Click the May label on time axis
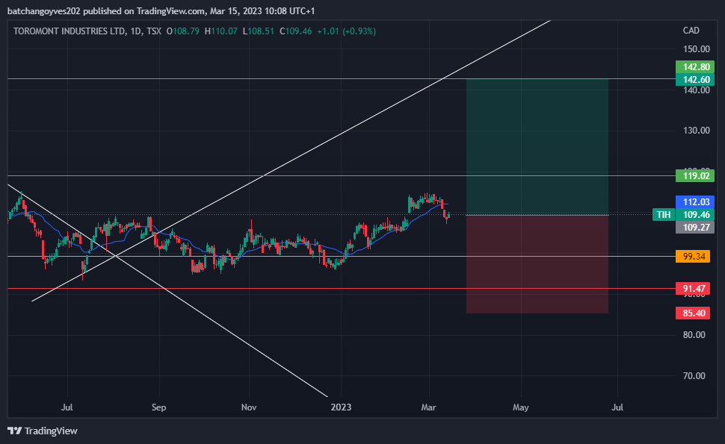The height and width of the screenshot is (444, 725). point(521,407)
